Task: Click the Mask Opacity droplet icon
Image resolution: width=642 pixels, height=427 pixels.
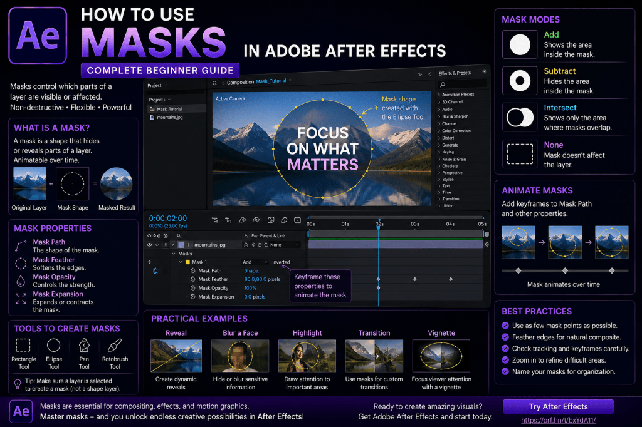Action: [21, 280]
